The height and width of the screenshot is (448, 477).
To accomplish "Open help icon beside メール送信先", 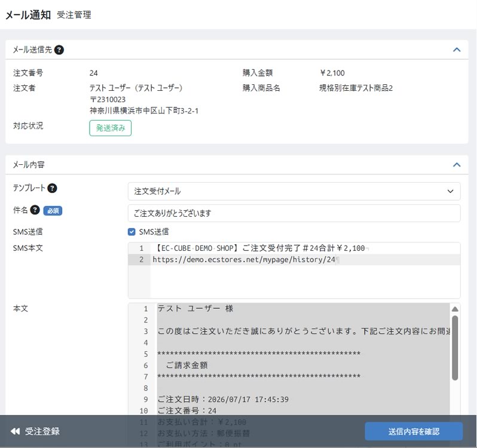I will (x=59, y=50).
